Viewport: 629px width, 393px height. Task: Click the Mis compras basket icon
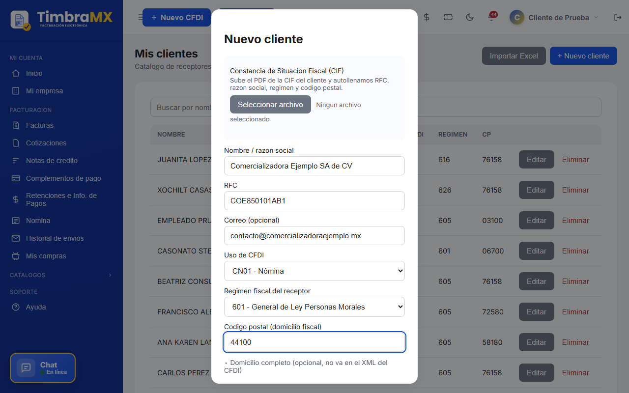click(x=16, y=256)
